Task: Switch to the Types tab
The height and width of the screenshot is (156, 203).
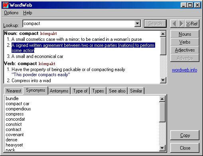Action: (98, 91)
